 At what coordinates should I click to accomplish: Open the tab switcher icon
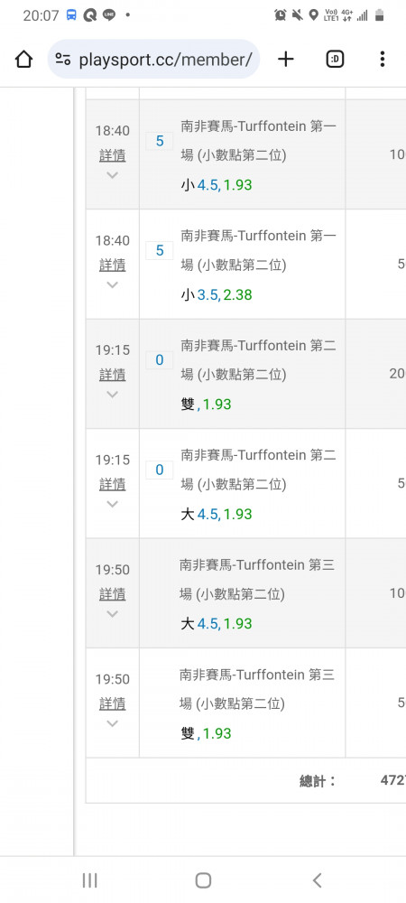335,59
